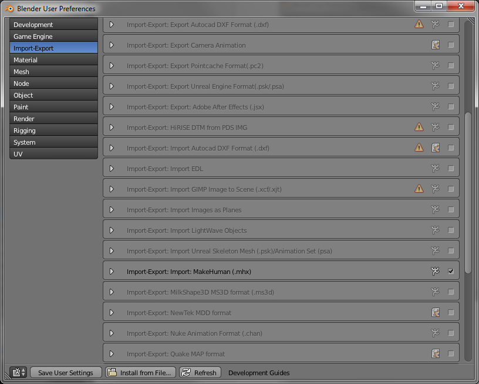479x384 pixels.
Task: Click official support icon on Import Autocad DXF
Action: [436, 148]
